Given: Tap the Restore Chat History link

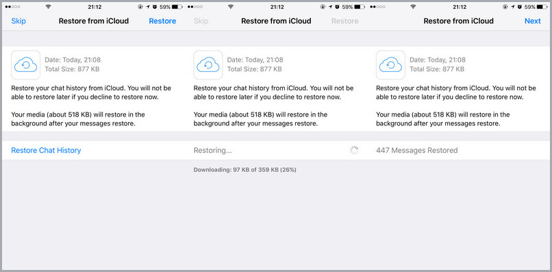Looking at the screenshot, I should point(46,151).
